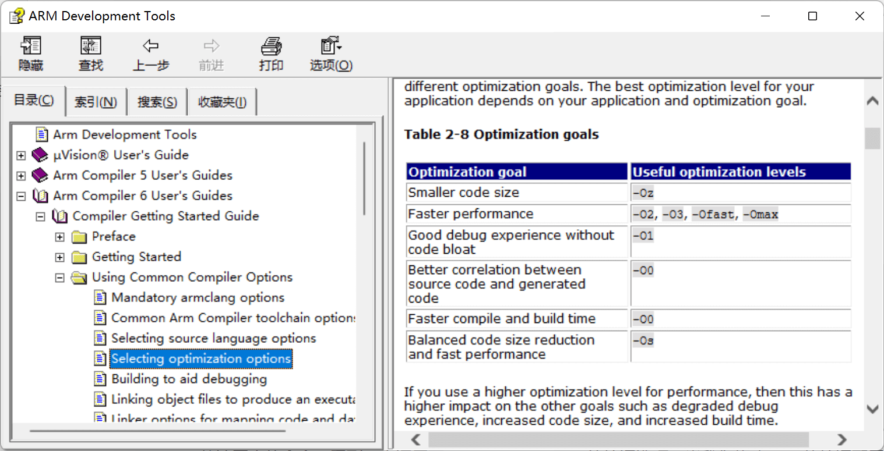Switch to the 搜索 (Search) tab

click(x=157, y=103)
